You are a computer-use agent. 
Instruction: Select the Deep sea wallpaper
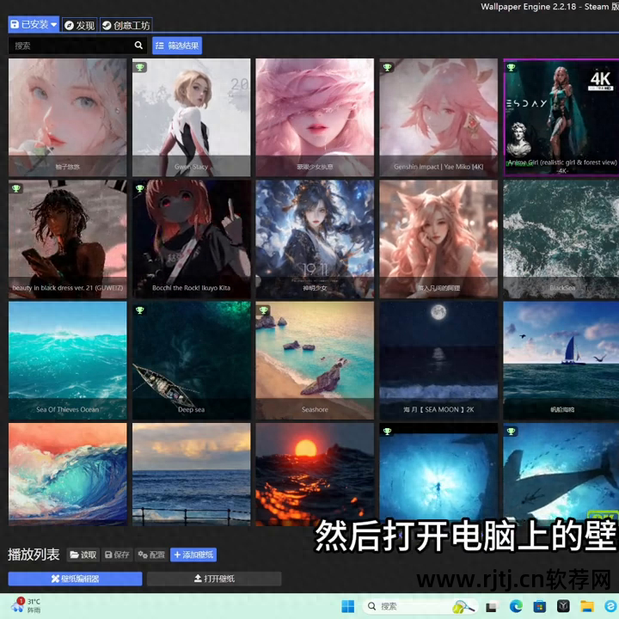(192, 360)
